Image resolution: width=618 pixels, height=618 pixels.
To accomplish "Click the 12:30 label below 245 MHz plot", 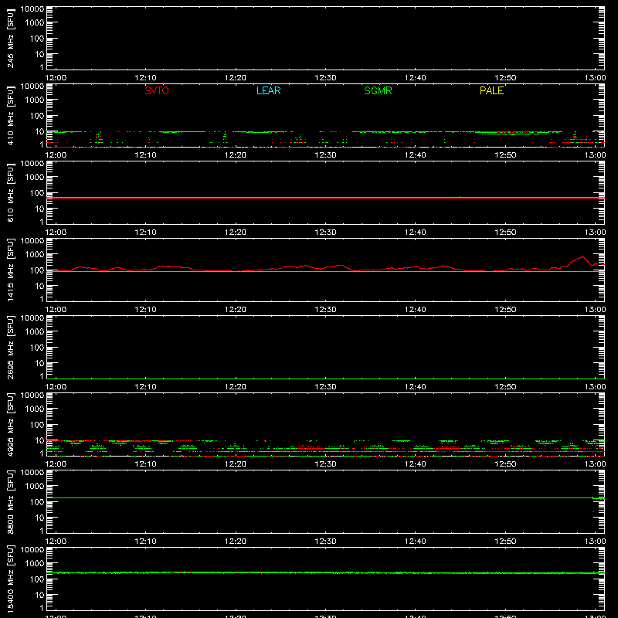I will pyautogui.click(x=325, y=78).
